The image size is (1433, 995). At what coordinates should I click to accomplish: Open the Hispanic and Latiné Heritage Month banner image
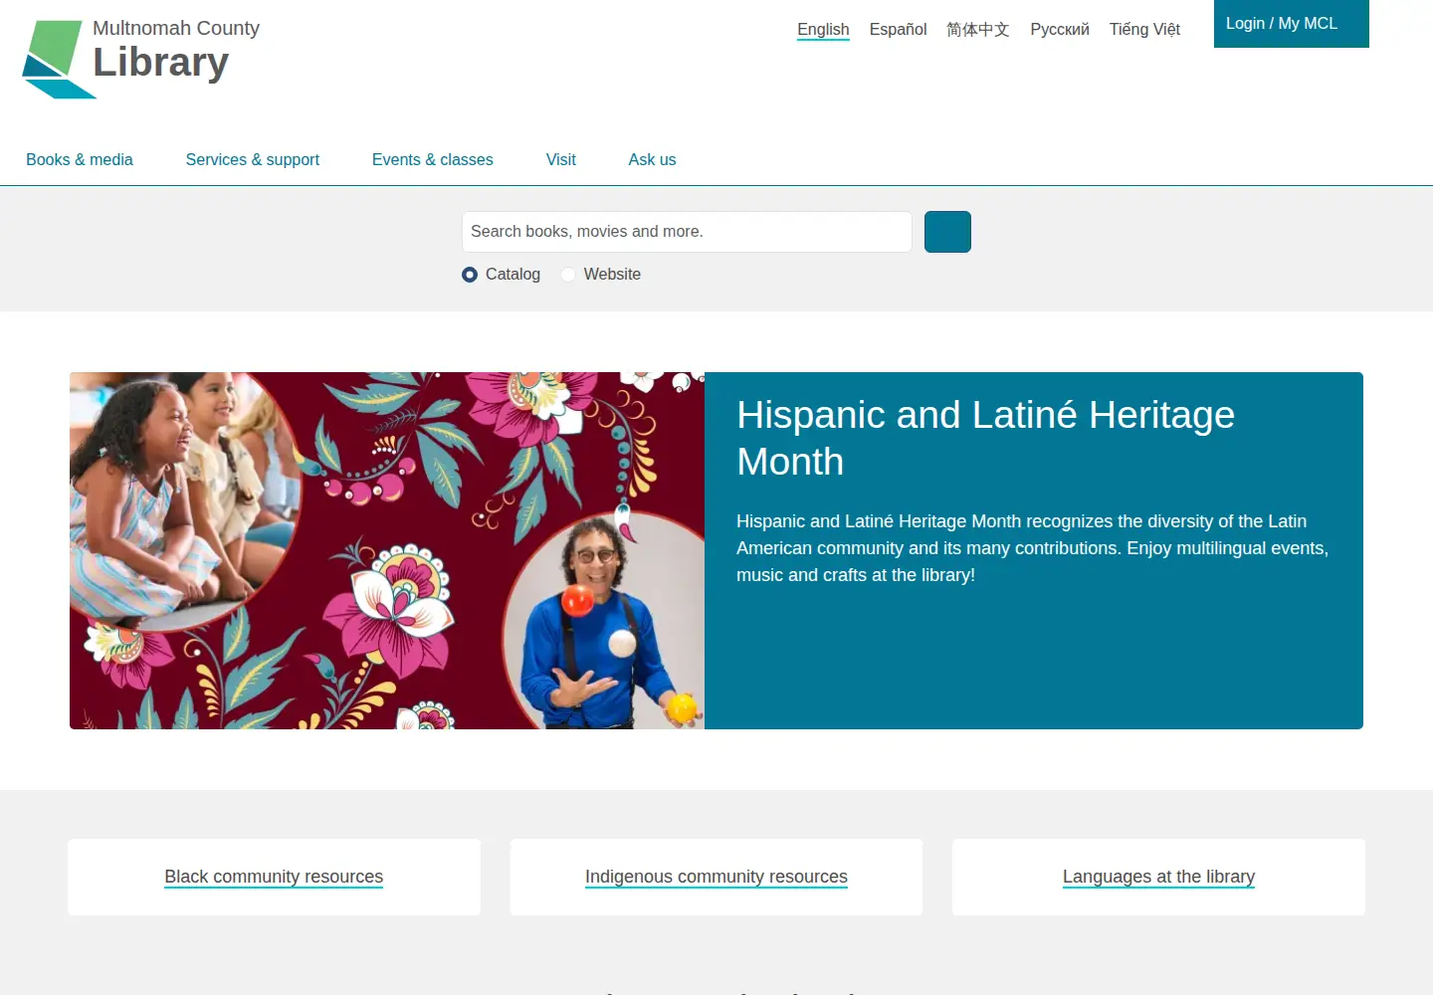[387, 550]
